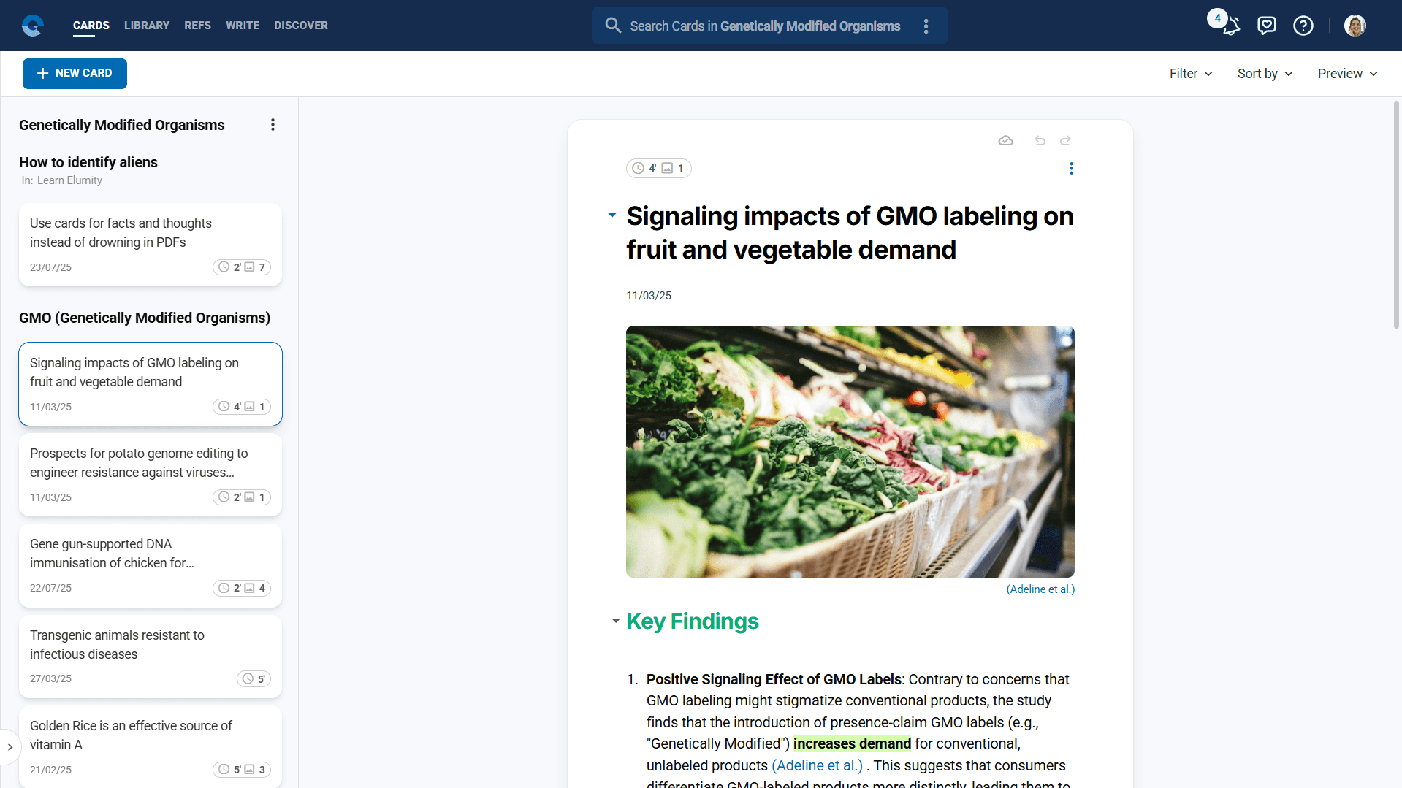Open the card's three-dot options menu
Viewport: 1402px width, 788px height.
[x=1071, y=169]
